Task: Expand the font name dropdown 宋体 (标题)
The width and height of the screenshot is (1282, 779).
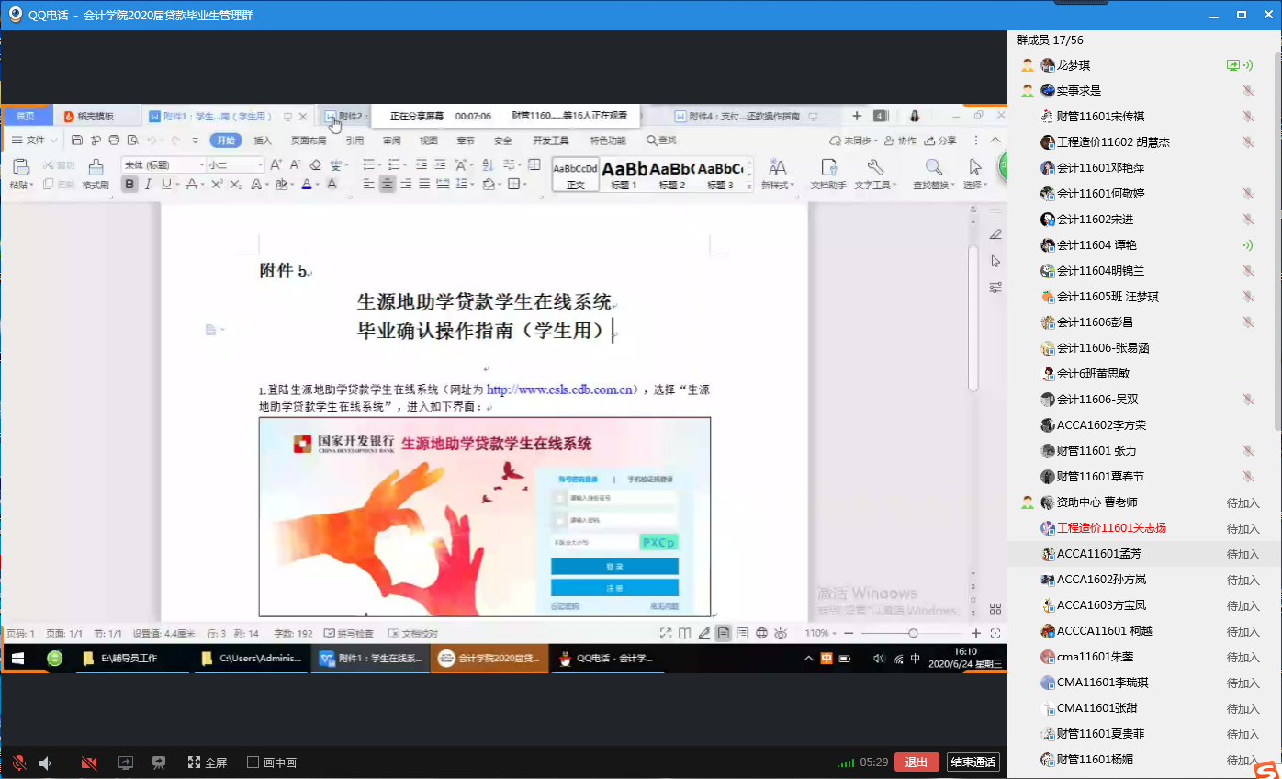Action: 202,165
